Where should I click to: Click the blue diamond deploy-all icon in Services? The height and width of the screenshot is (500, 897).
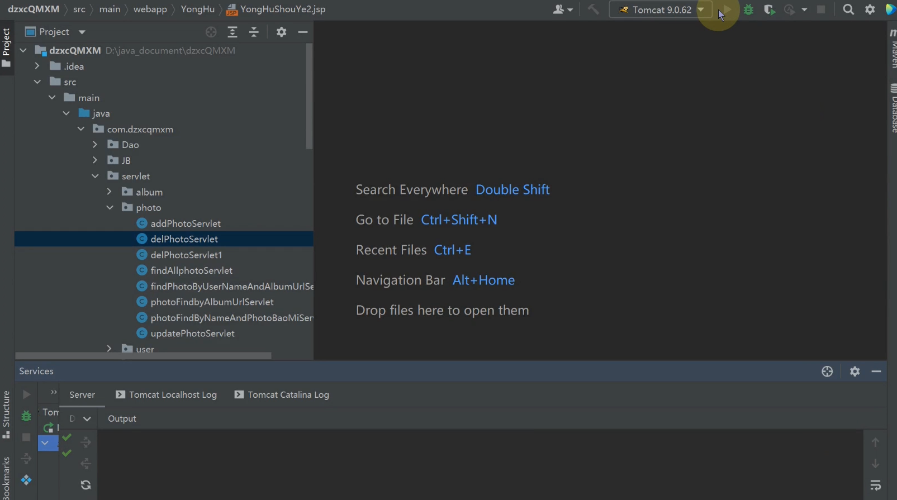[26, 480]
